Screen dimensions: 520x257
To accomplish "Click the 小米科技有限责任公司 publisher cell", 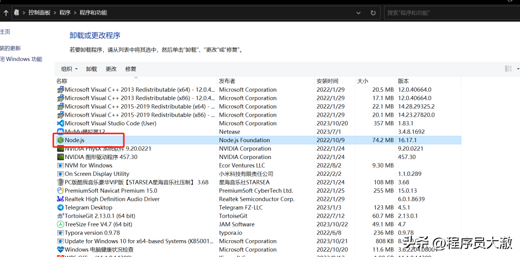I will (246, 174).
